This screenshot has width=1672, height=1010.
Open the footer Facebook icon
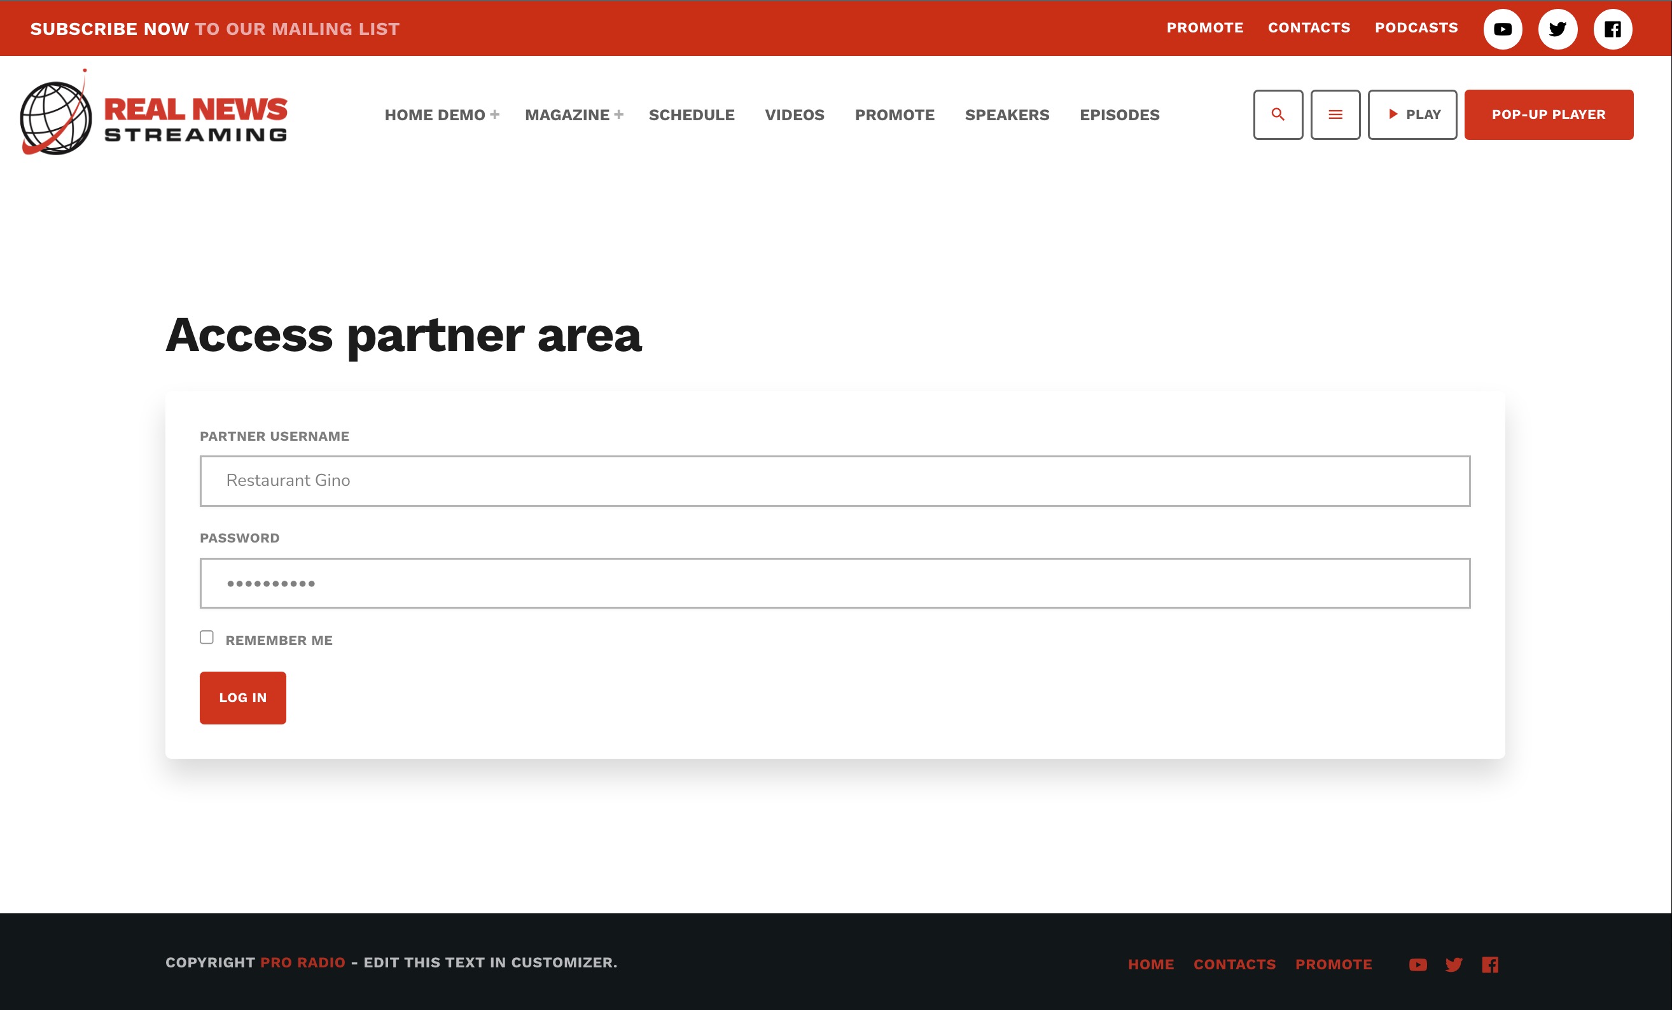[x=1489, y=964]
